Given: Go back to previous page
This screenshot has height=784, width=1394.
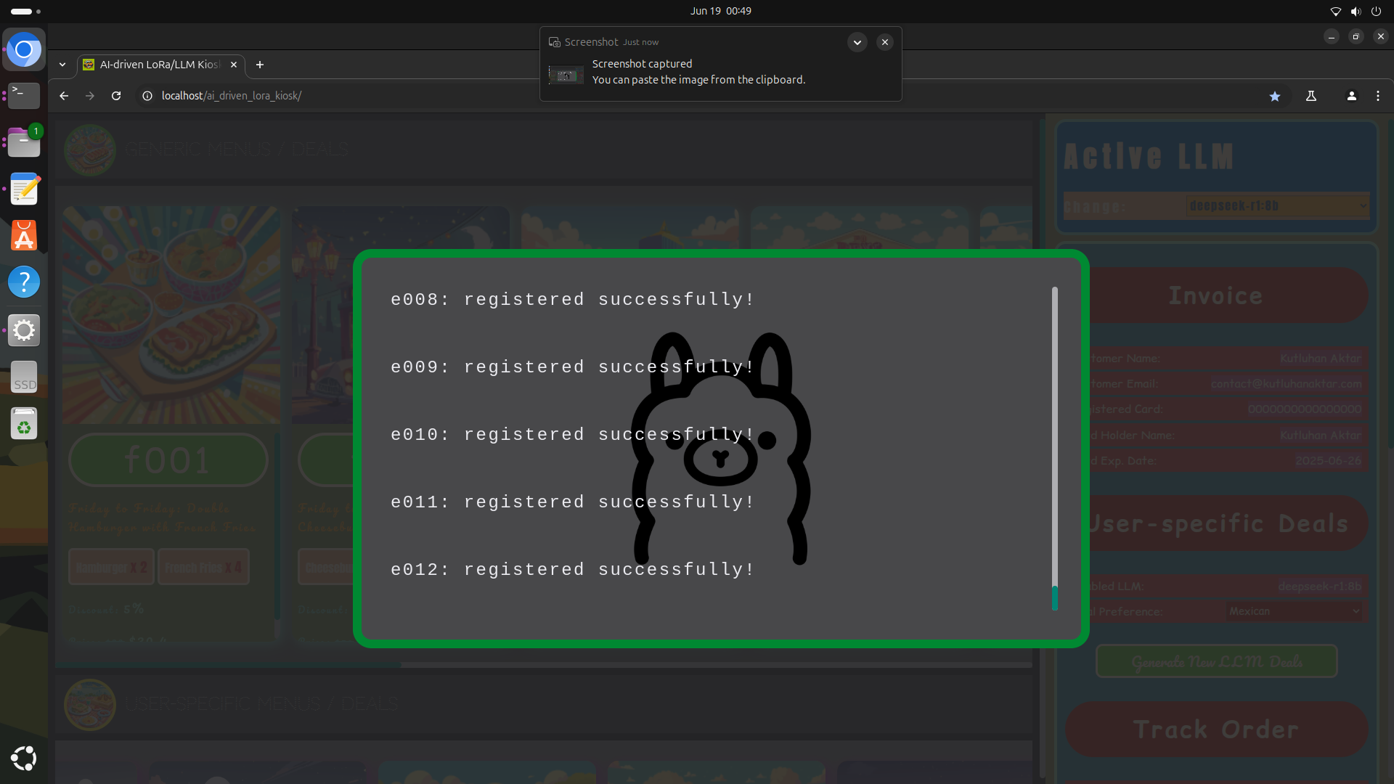Looking at the screenshot, I should [x=64, y=96].
